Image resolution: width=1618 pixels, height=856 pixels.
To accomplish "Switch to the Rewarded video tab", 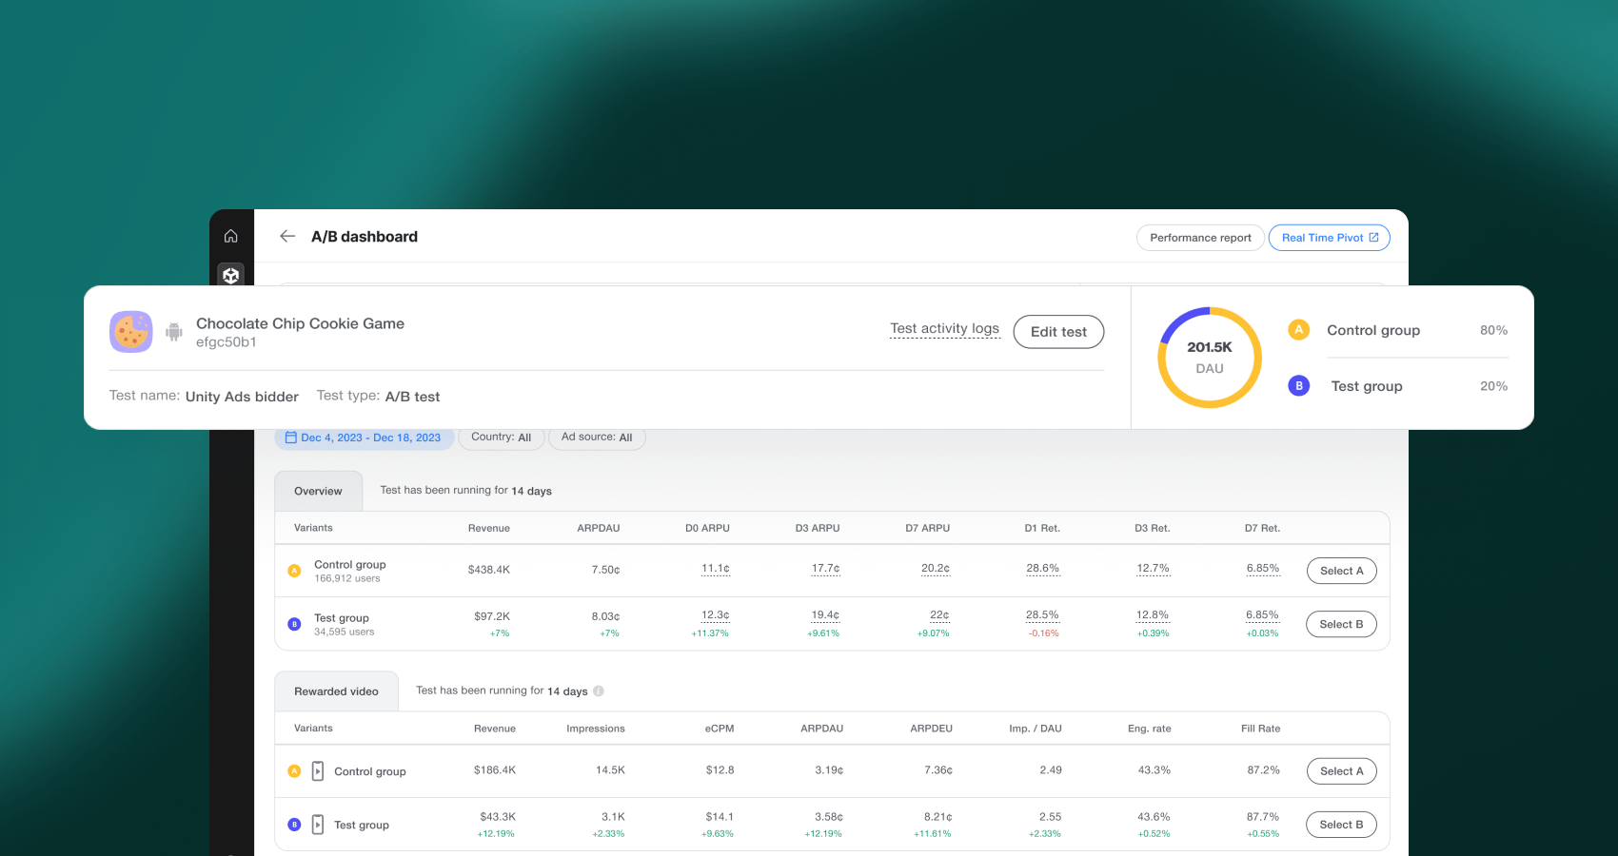I will click(336, 691).
